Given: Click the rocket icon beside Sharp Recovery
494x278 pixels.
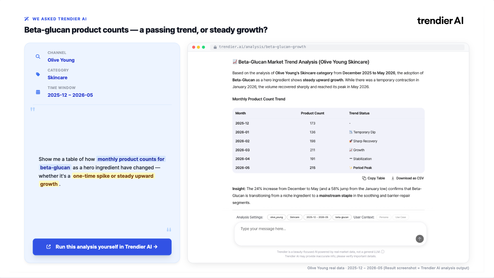Looking at the screenshot, I should point(351,141).
